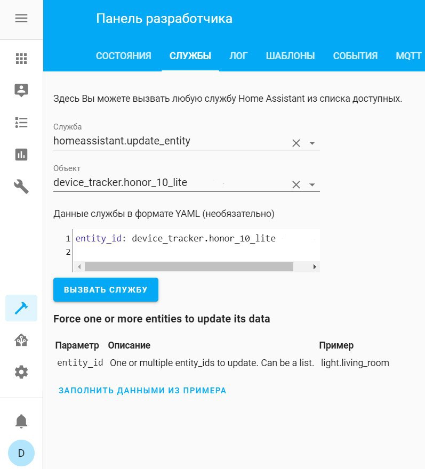Click ЗАПОЛНИТЬ ДАННЫМИ ИЗ ПРИМЕРА link

tap(142, 390)
